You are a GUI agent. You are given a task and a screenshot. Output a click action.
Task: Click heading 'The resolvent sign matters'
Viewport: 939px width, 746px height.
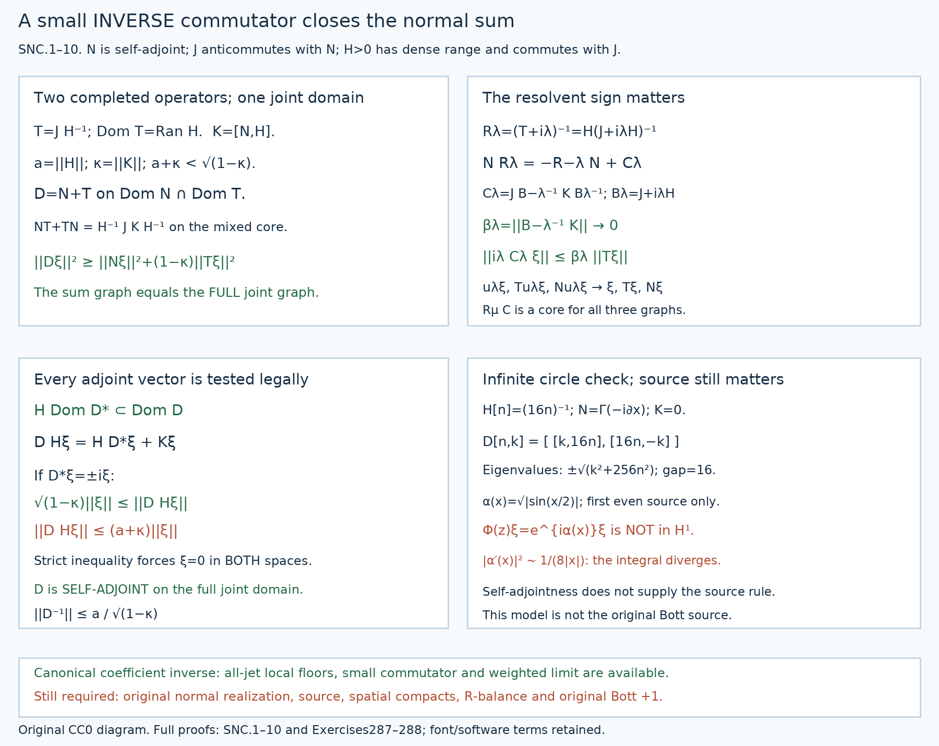coord(583,98)
